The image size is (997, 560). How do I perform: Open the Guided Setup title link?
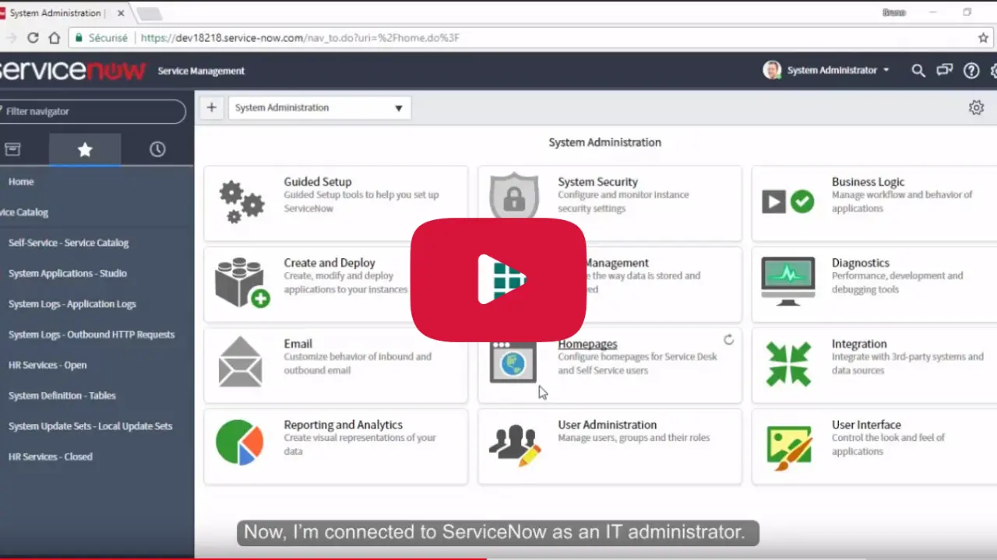pyautogui.click(x=317, y=182)
